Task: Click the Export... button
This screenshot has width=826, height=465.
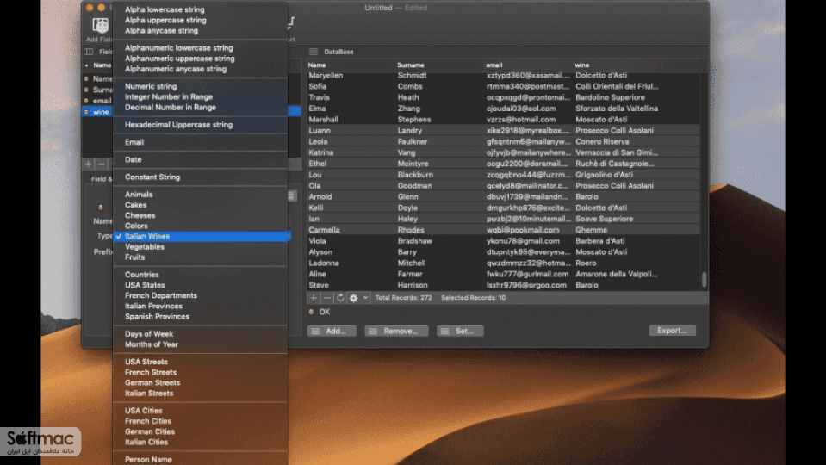Action: tap(672, 330)
